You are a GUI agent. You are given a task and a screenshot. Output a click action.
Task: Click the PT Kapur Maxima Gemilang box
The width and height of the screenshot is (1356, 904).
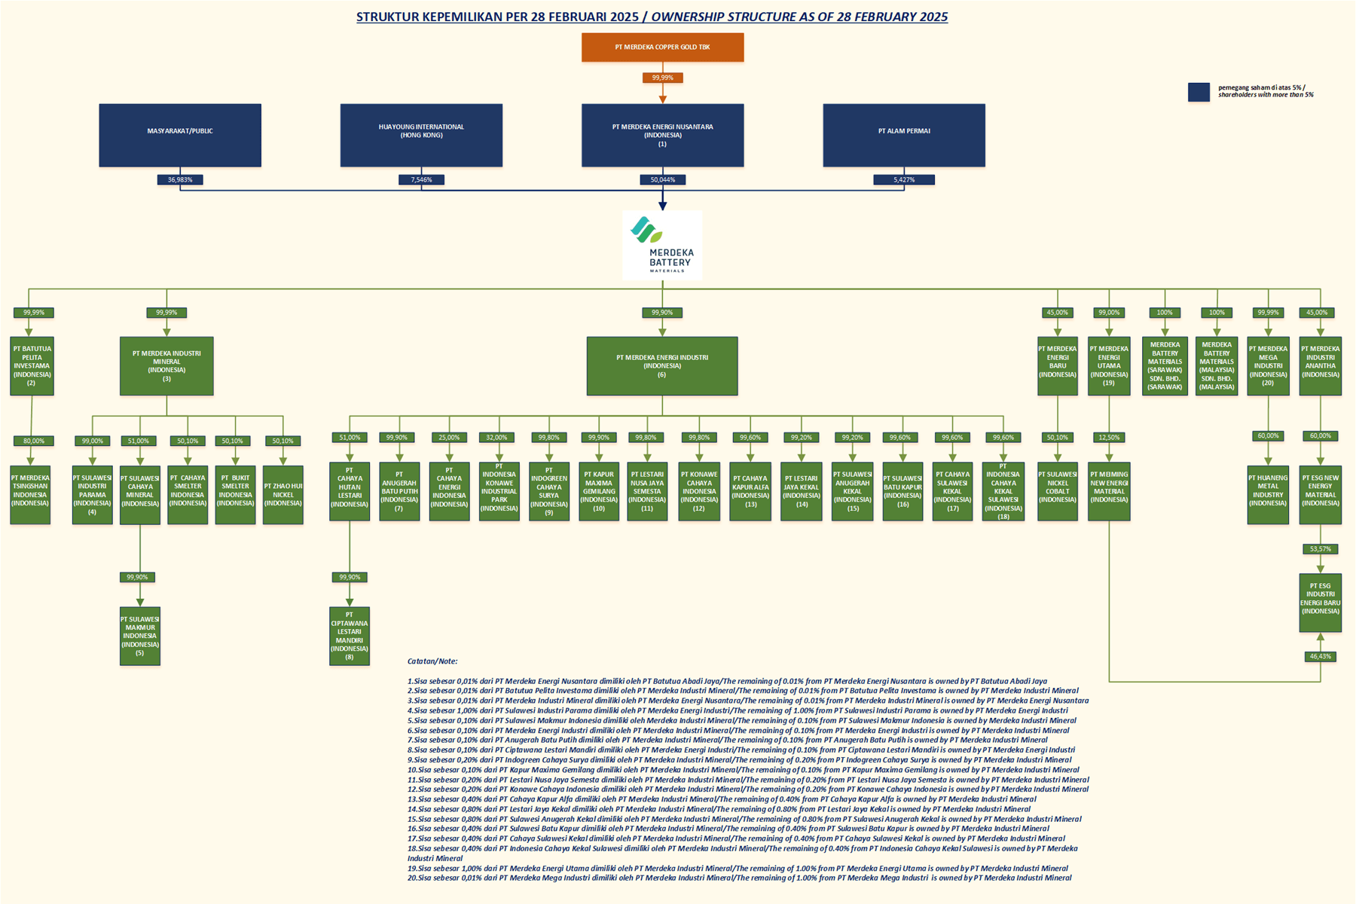tap(599, 491)
